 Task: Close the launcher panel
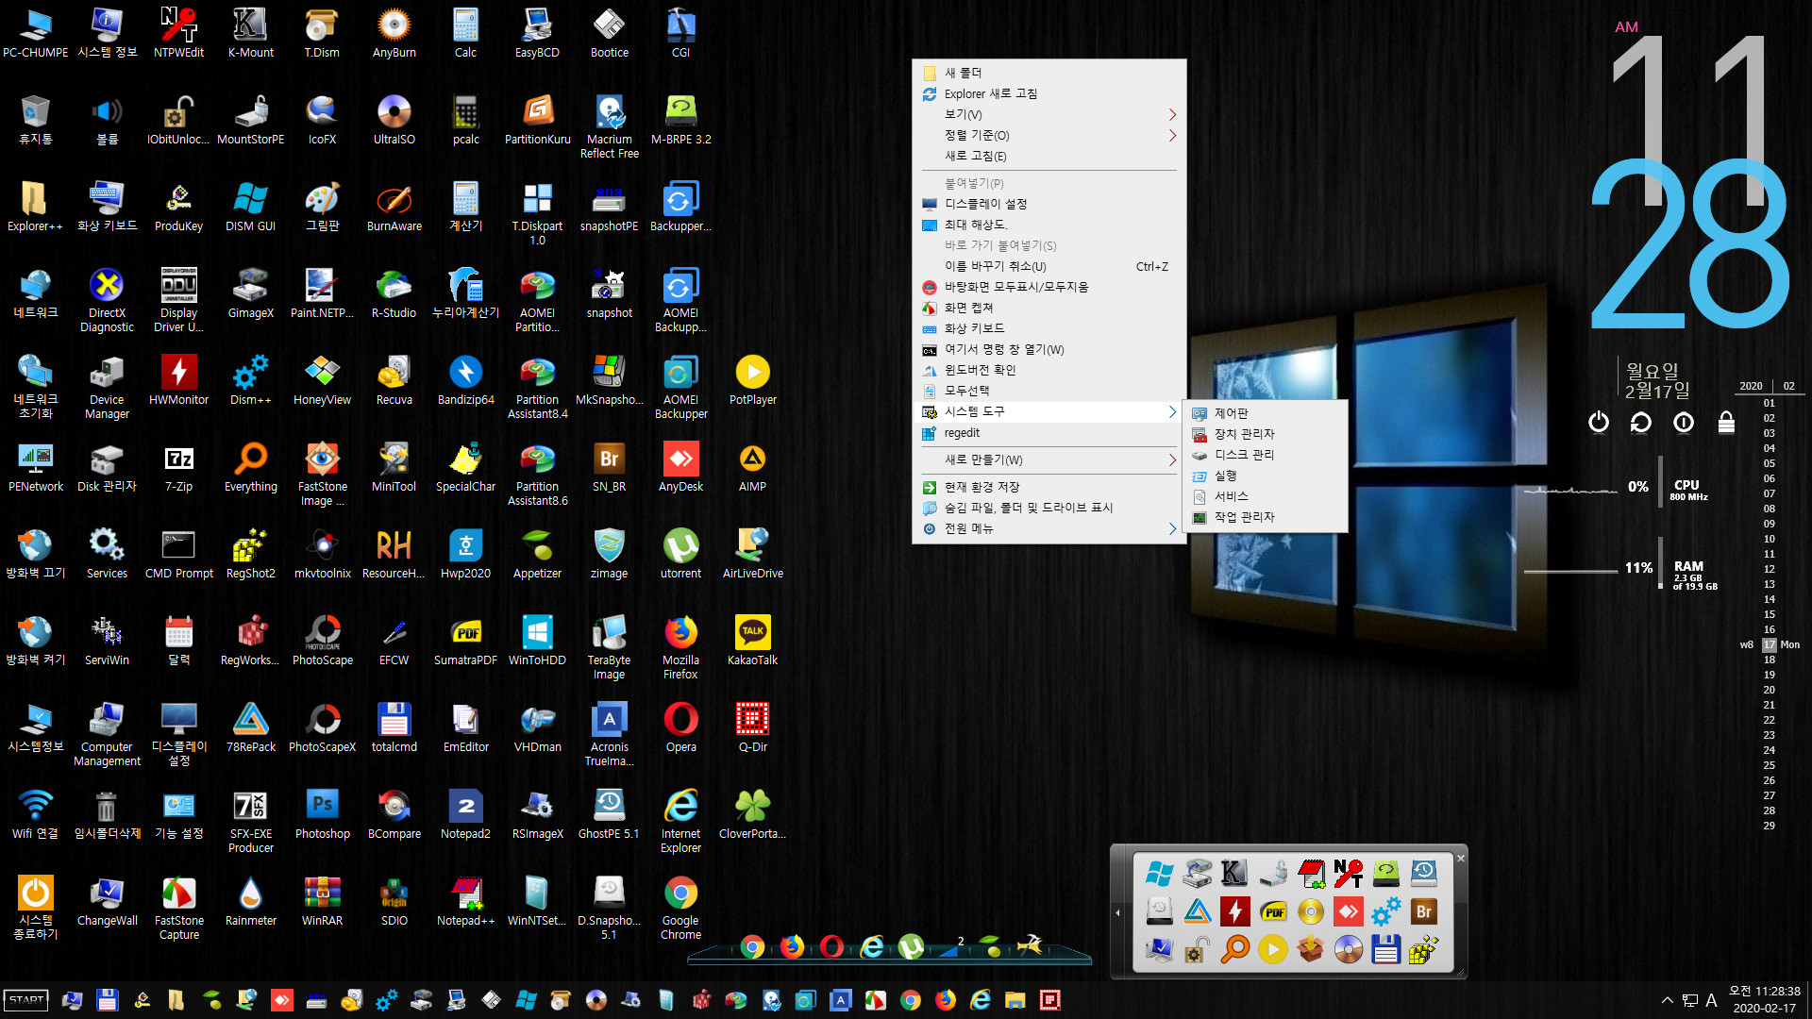1460,858
